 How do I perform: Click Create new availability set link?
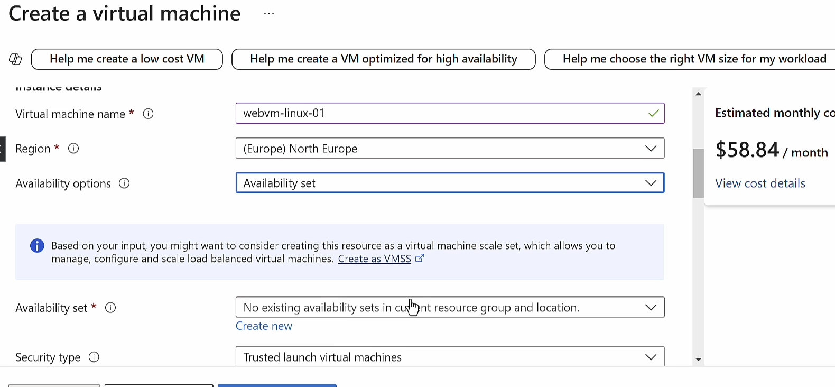pyautogui.click(x=264, y=326)
